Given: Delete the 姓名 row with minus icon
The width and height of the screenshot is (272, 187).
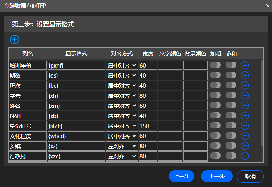Looking at the screenshot, I should point(245,106).
